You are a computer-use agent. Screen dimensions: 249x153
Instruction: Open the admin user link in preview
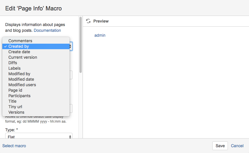click(100, 35)
